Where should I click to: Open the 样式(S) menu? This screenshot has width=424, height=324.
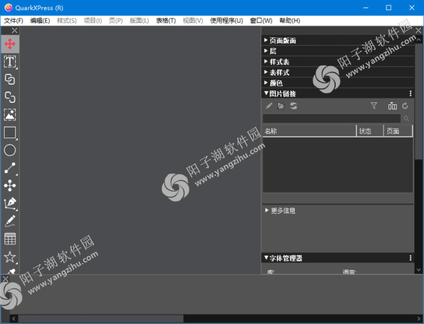coord(67,21)
